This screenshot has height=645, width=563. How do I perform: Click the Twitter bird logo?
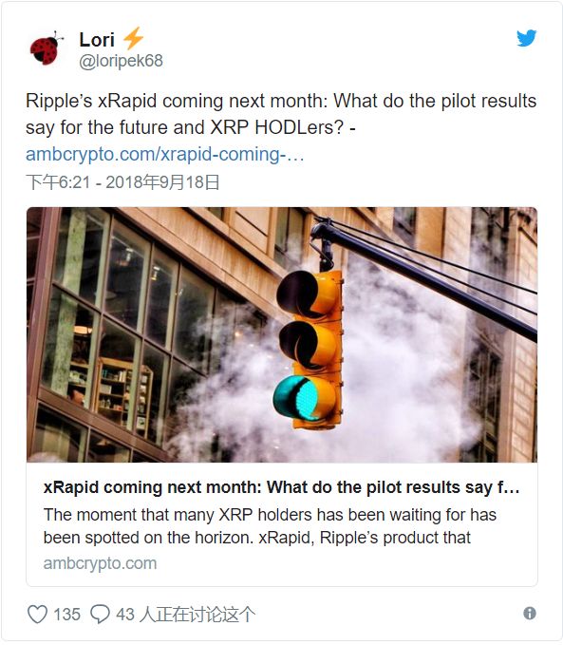(527, 38)
